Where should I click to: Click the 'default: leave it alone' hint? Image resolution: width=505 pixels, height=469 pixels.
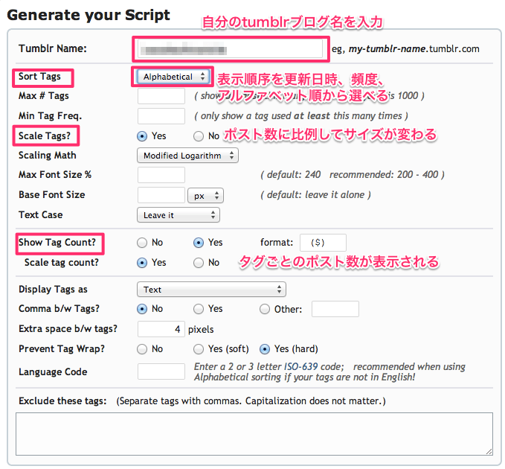[x=316, y=195]
